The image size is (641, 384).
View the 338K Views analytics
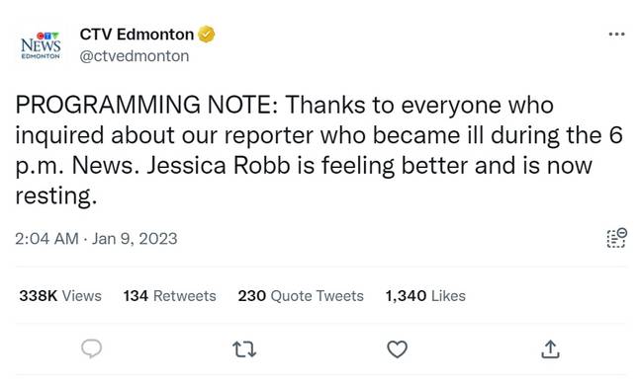pos(60,296)
